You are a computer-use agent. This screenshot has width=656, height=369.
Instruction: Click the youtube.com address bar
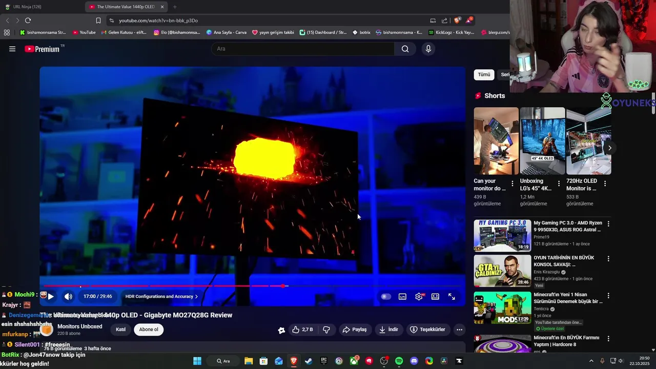point(266,20)
